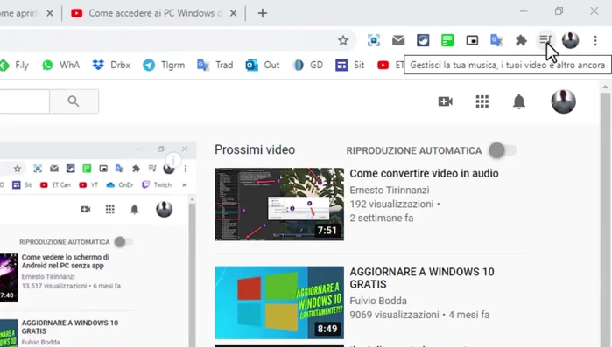Open the F.ly bookmark
The height and width of the screenshot is (347, 612).
pos(15,65)
